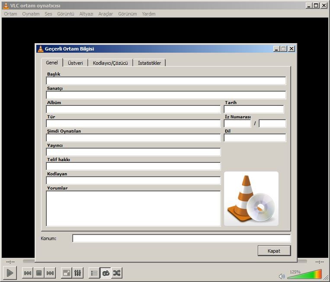This screenshot has height=282, width=330.
Task: Close the VLC ortam oynatıcısı window
Action: click(324, 6)
